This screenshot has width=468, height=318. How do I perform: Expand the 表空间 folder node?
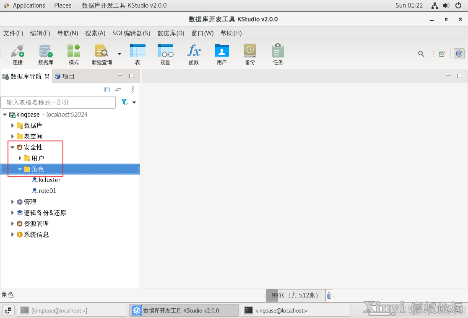[12, 136]
